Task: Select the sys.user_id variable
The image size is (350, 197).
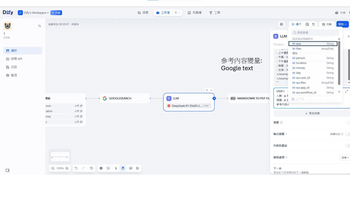Action: coord(313,78)
